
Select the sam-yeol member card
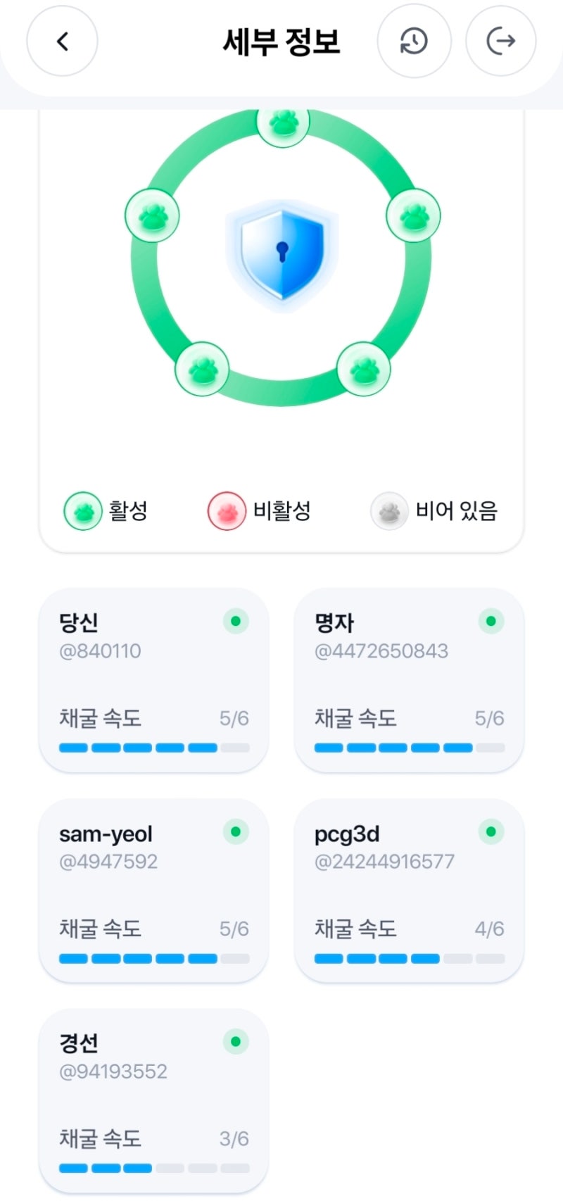(x=153, y=891)
